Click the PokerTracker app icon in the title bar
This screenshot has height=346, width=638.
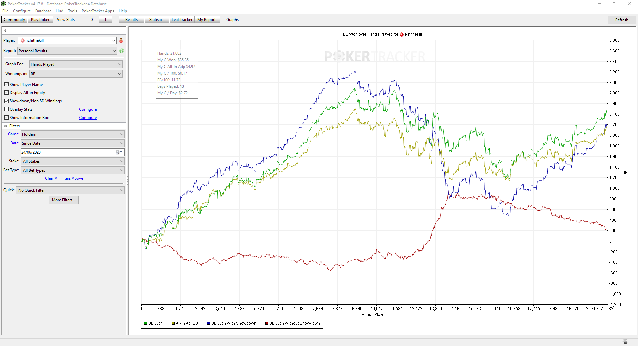(3, 4)
